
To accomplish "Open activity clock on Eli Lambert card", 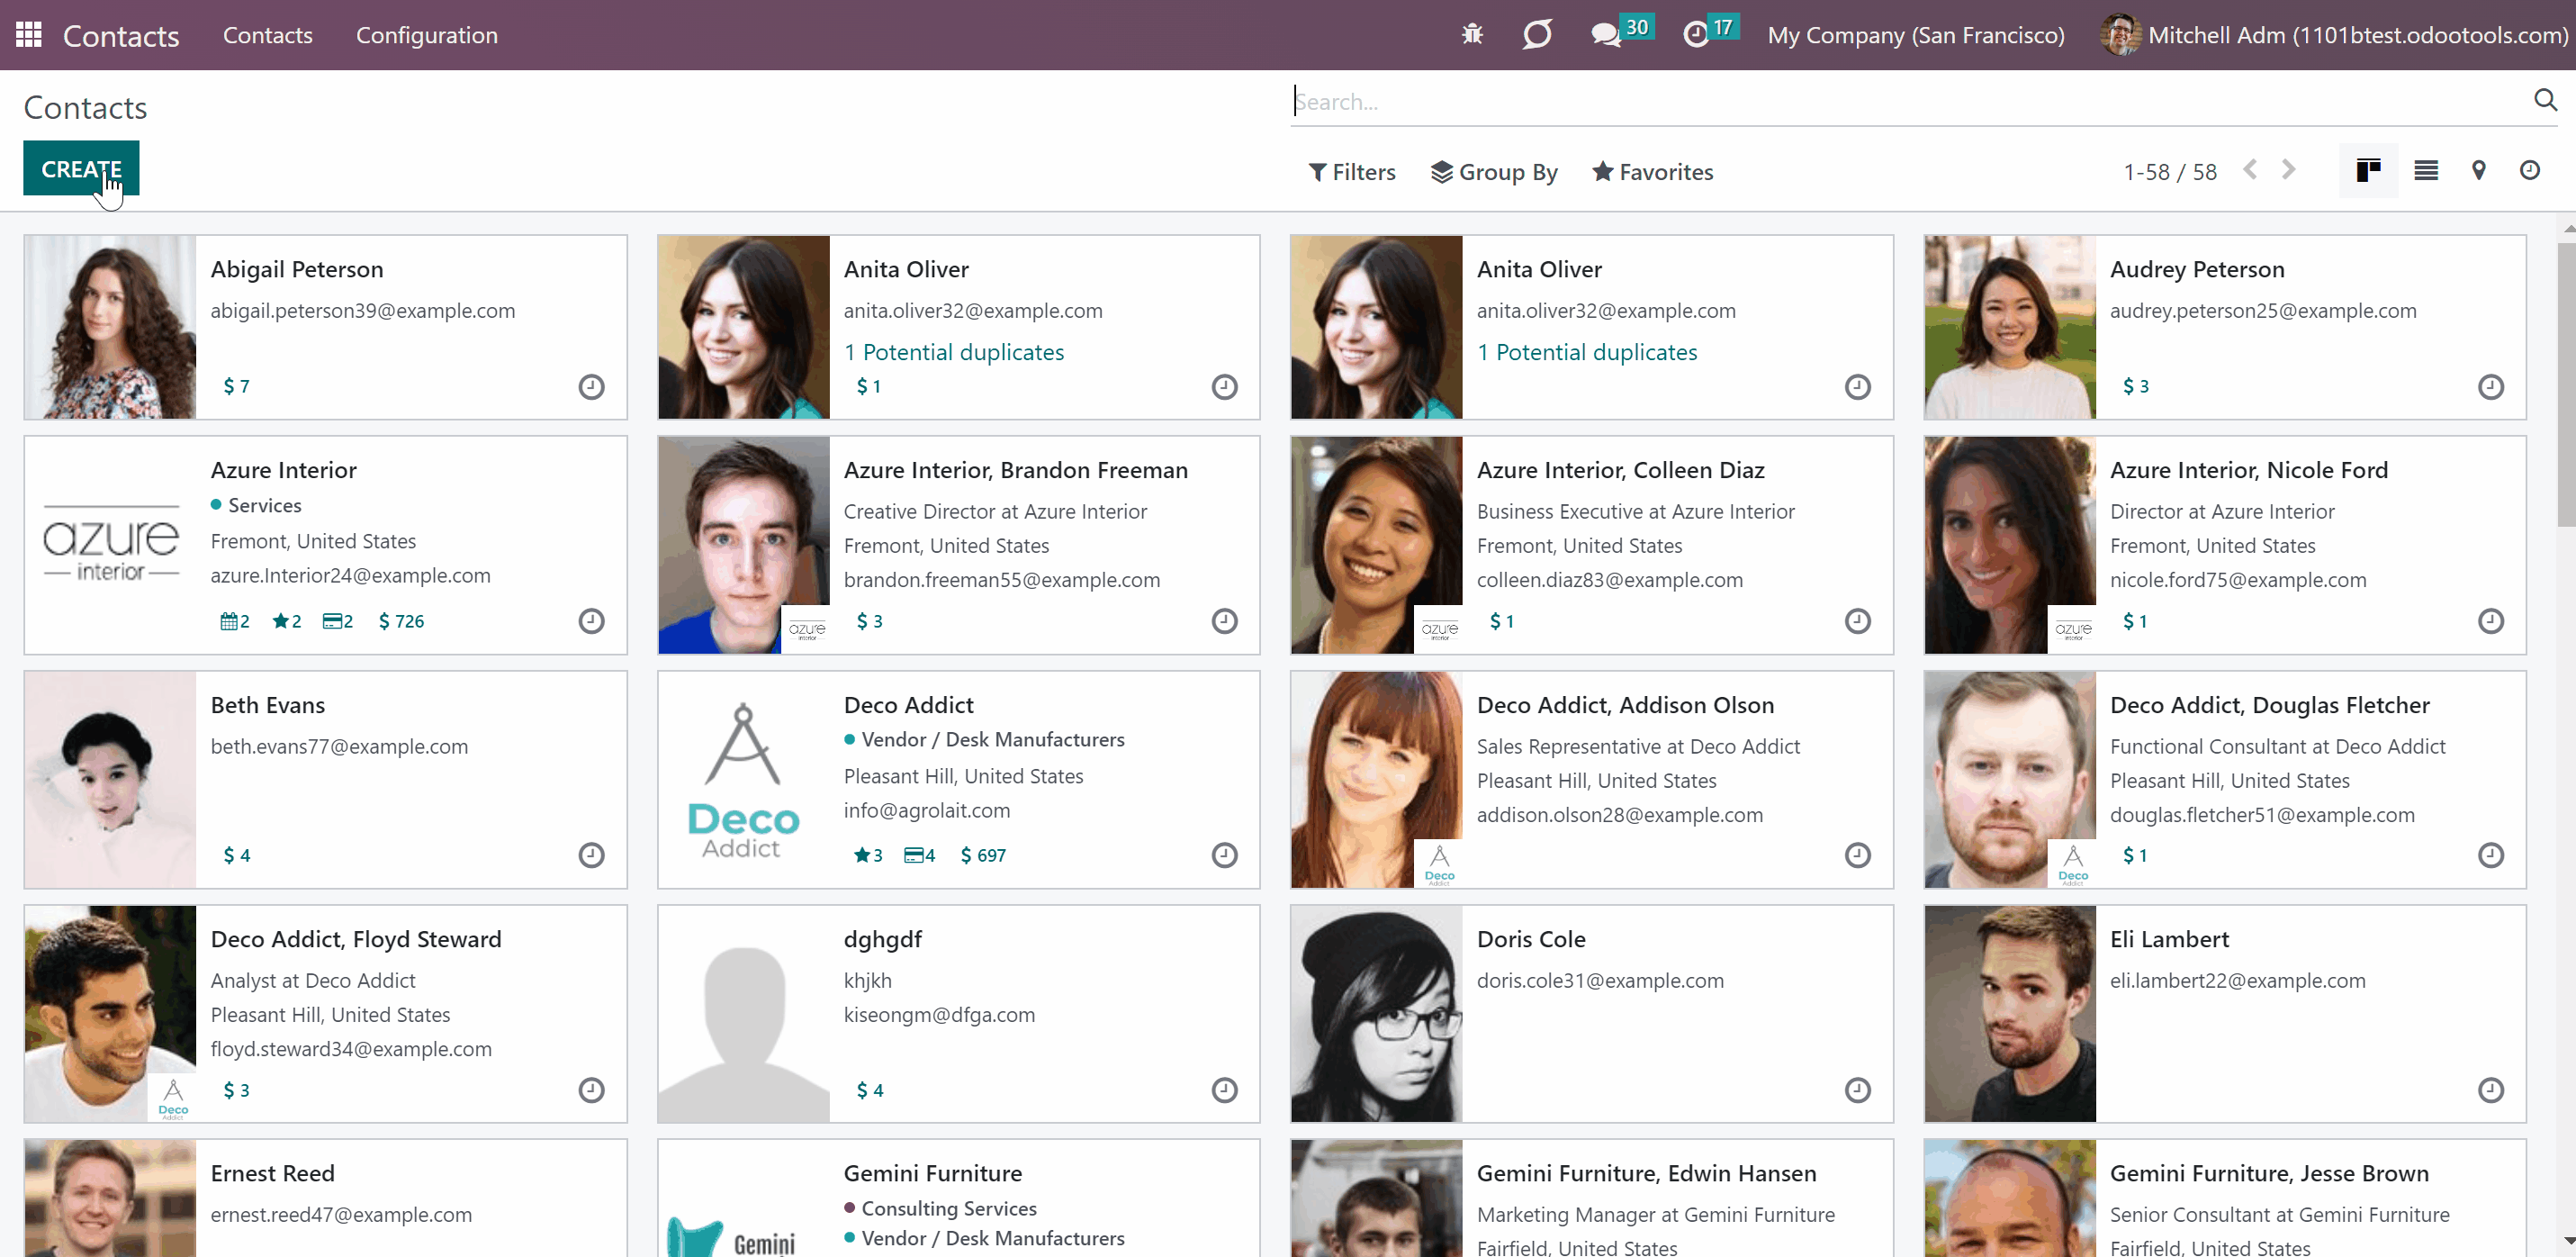I will point(2490,1090).
